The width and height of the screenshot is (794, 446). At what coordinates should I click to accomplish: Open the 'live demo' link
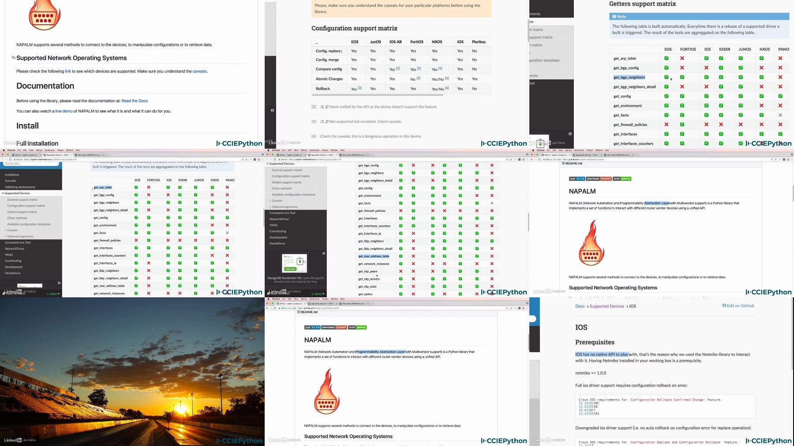click(x=64, y=111)
